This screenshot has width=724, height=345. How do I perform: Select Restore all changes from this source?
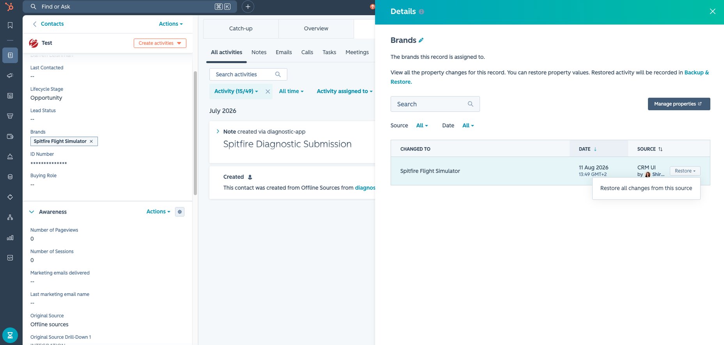[646, 188]
